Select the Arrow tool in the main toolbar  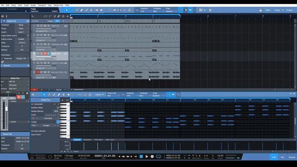[x=67, y=10]
